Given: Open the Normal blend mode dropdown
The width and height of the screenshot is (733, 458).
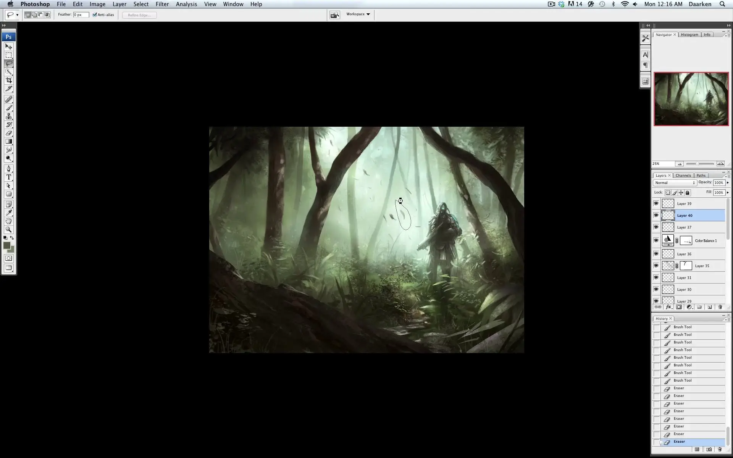Looking at the screenshot, I should pyautogui.click(x=675, y=183).
